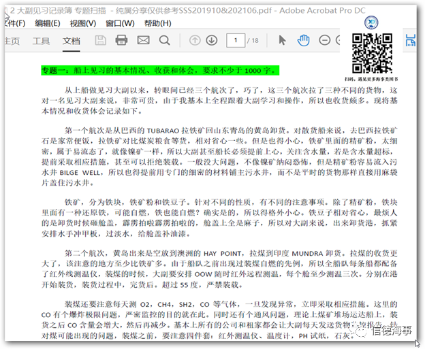This screenshot has width=425, height=349.
Task: Click the text 扫码 caption under QR code
Action: pos(371,79)
